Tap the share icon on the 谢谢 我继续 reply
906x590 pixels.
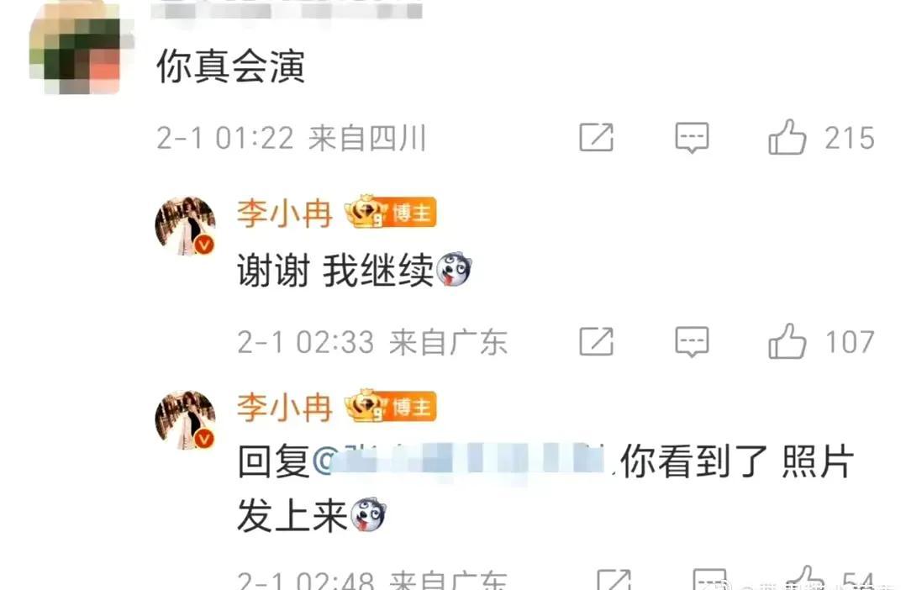point(597,341)
